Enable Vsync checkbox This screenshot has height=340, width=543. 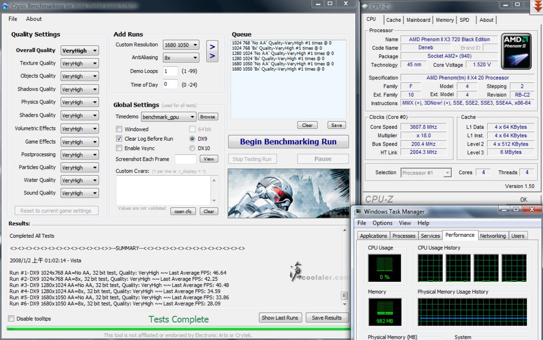click(119, 148)
